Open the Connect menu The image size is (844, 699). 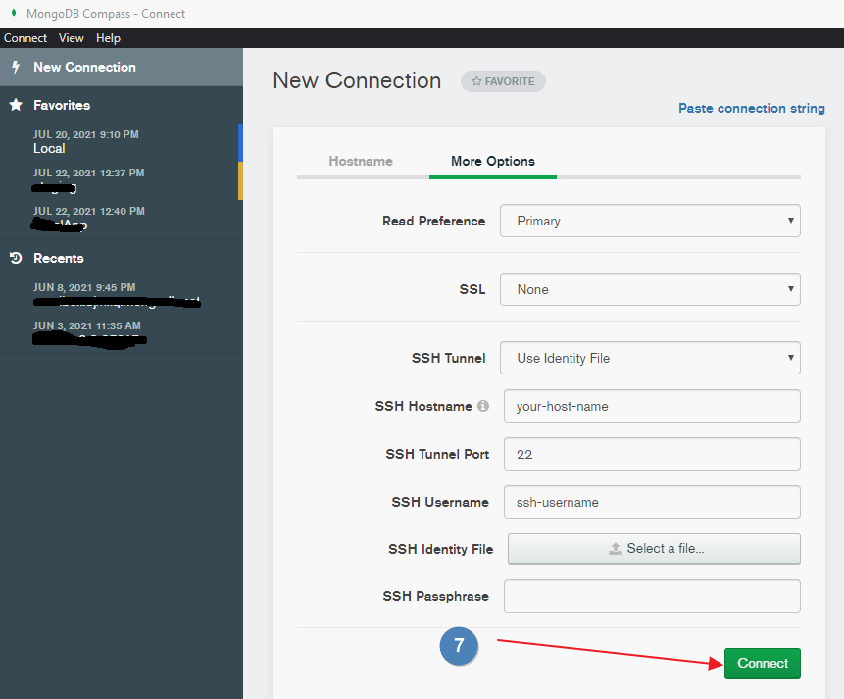(25, 38)
